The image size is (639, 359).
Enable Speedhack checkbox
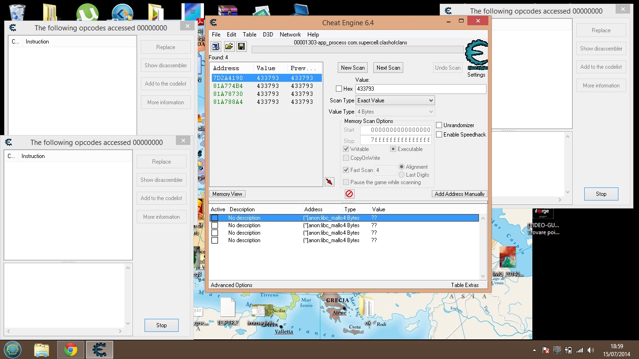439,135
